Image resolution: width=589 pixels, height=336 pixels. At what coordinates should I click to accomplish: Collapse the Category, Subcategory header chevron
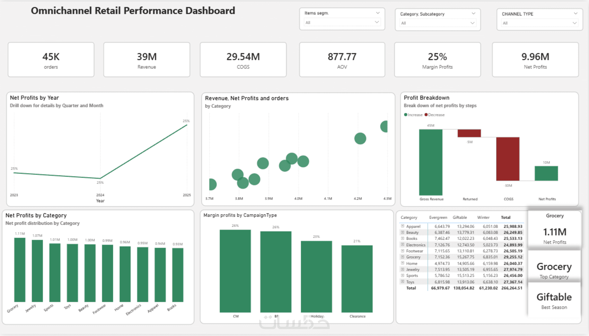click(473, 14)
